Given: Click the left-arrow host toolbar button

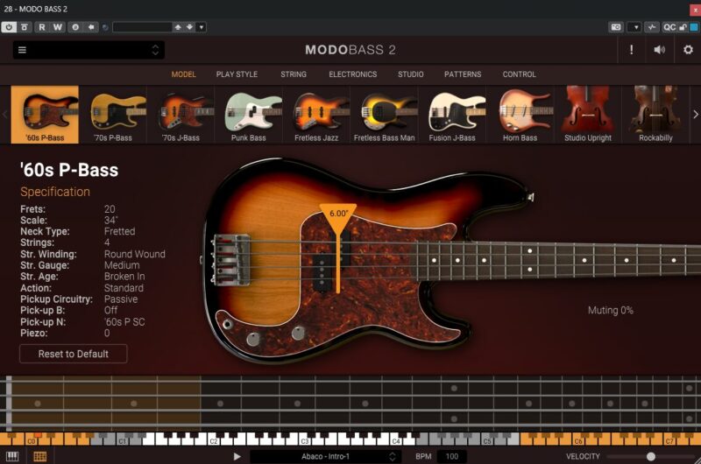Looking at the screenshot, I should (x=91, y=27).
